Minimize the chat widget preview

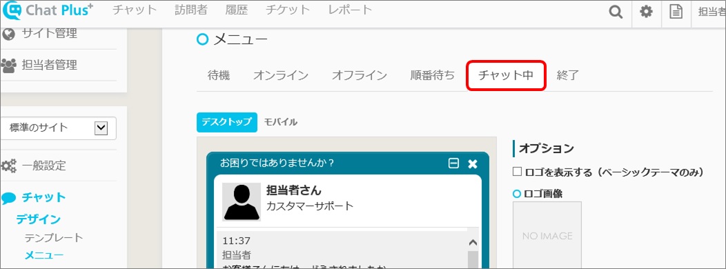[x=454, y=163]
